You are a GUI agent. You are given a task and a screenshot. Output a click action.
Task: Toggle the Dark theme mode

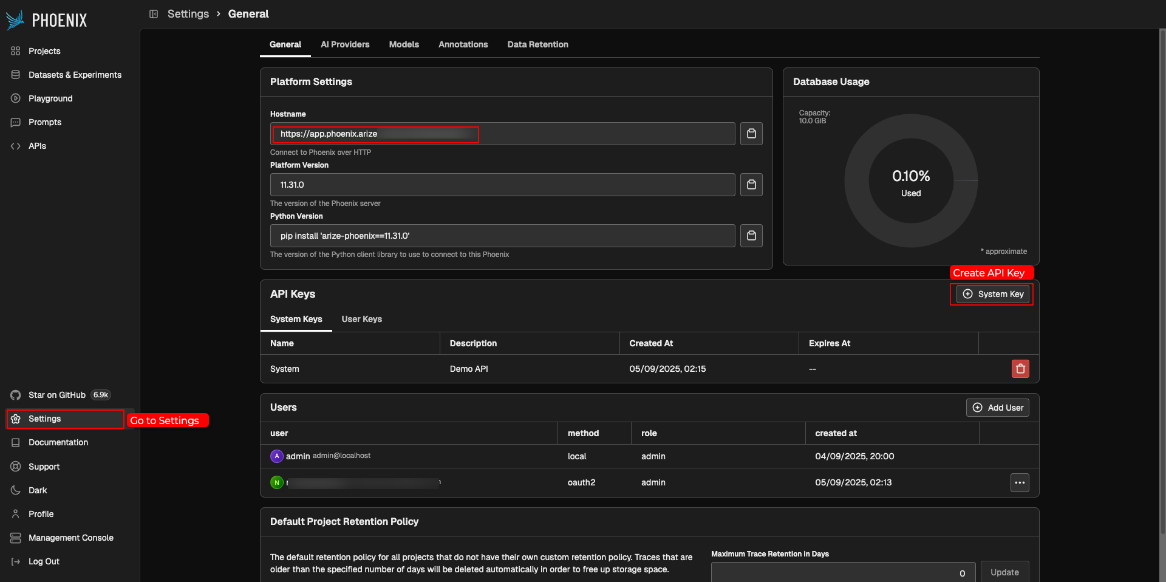(38, 490)
